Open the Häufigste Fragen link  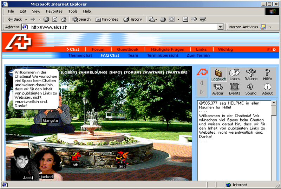click(x=168, y=49)
